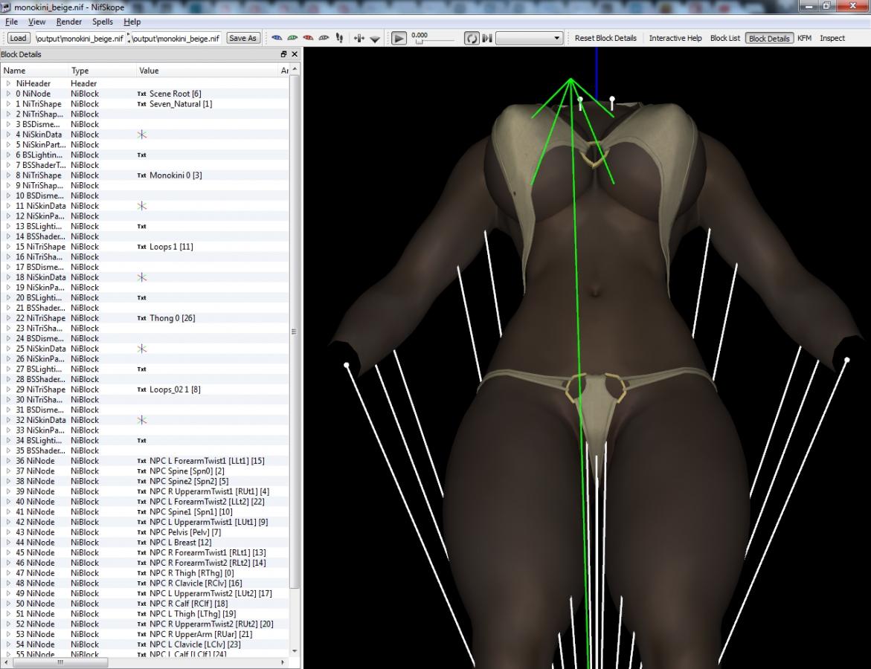Click Reset Block Details

[x=605, y=39]
